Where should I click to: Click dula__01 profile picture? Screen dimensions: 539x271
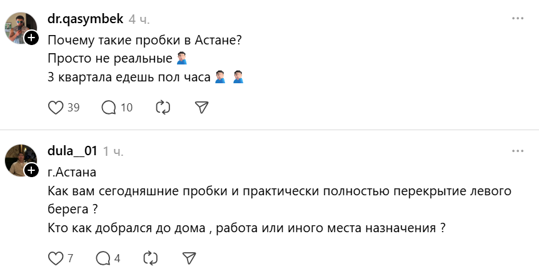click(20, 159)
